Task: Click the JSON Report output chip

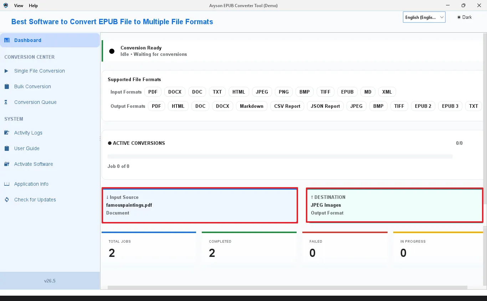Action: (x=325, y=106)
